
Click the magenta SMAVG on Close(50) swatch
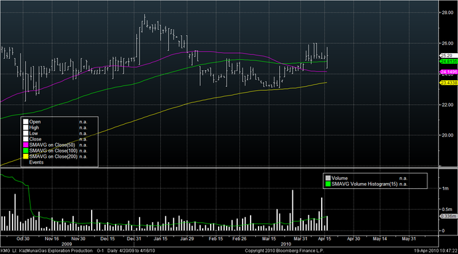26,145
